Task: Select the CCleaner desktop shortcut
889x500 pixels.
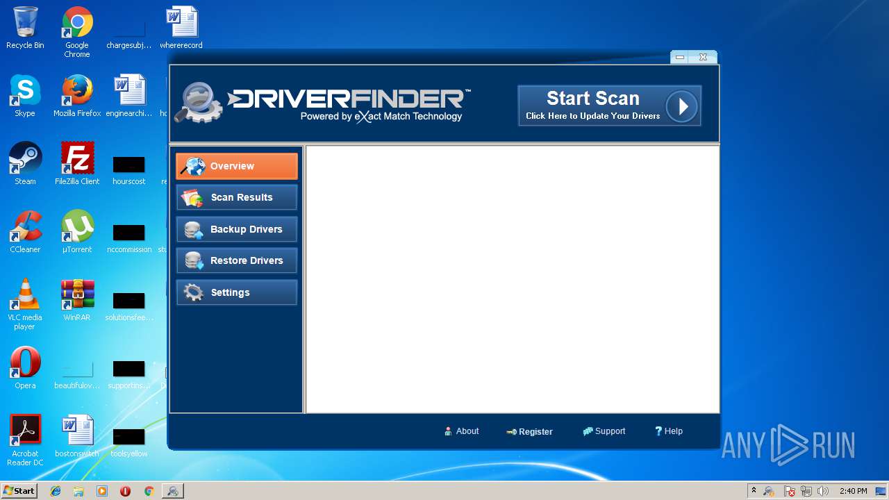Action: coord(25,232)
